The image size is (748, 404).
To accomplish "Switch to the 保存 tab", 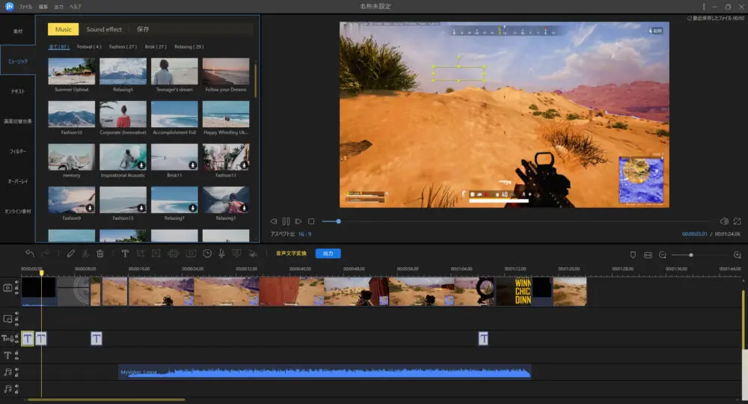I will [x=143, y=29].
